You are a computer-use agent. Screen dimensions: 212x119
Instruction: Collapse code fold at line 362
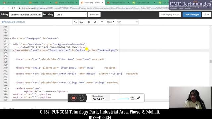click(8, 44)
